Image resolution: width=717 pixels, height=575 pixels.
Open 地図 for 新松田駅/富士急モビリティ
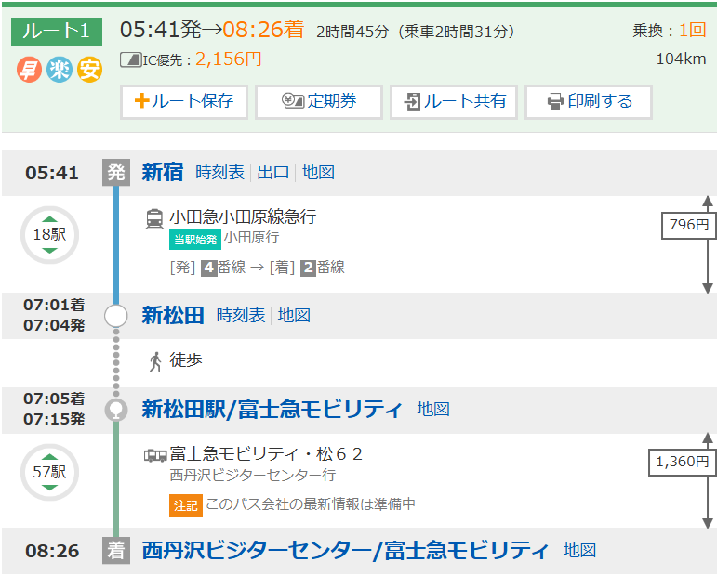[433, 410]
